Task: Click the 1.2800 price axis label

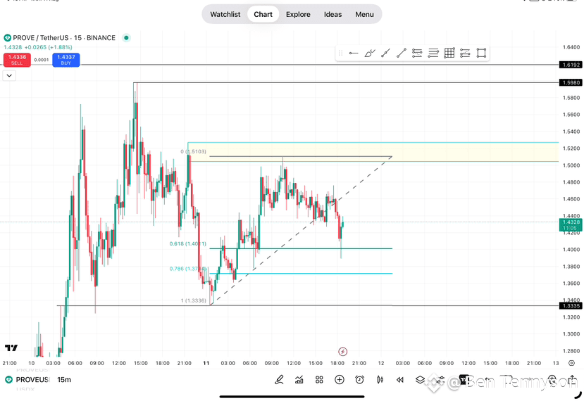Action: [571, 351]
